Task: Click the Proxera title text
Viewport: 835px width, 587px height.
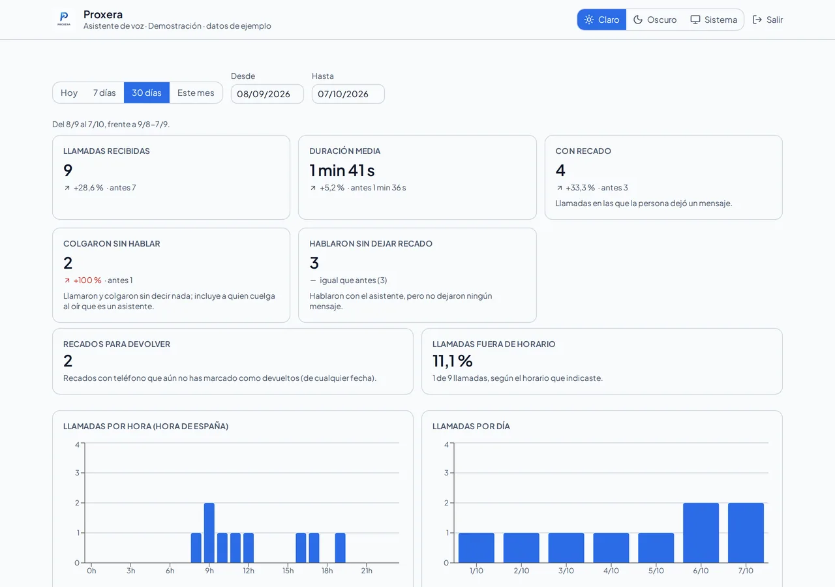Action: tap(103, 14)
